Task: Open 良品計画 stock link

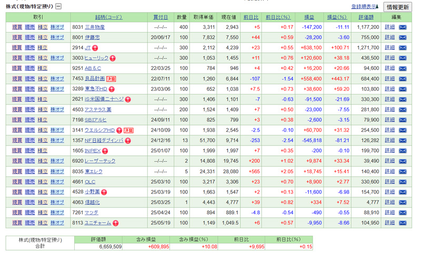Action: (x=95, y=79)
